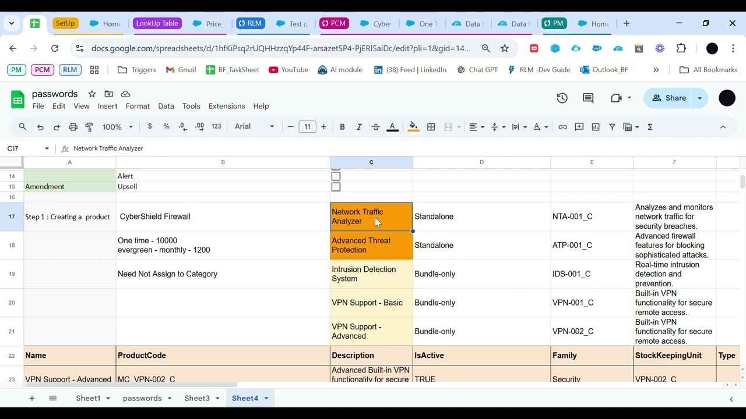
Task: Open the Chat GPT bookmark
Action: tap(477, 70)
